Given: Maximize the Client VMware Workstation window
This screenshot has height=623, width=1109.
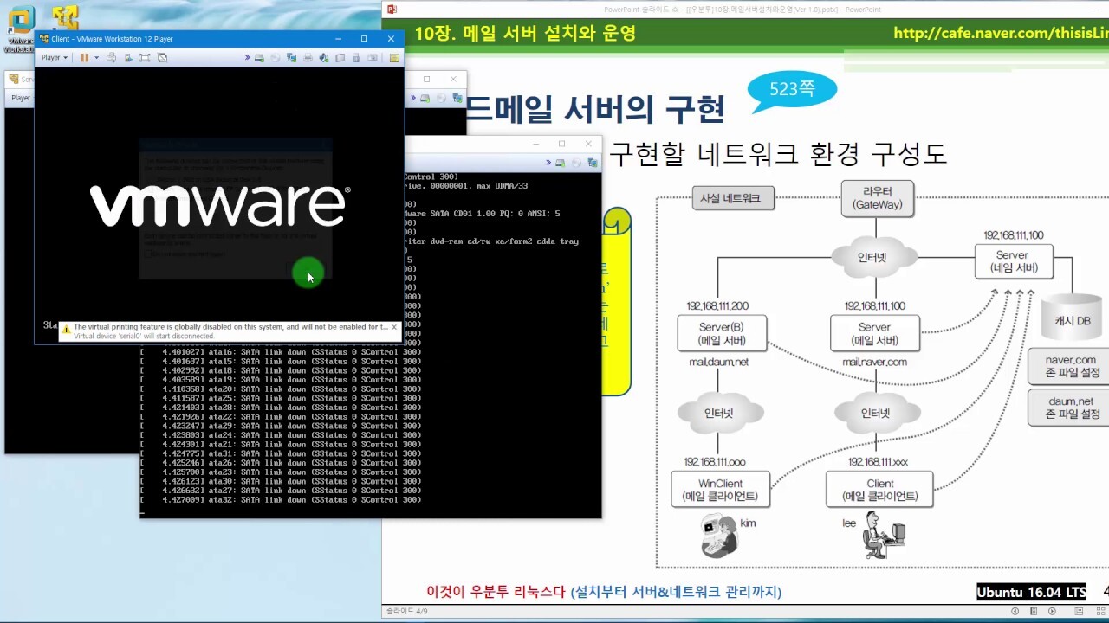Looking at the screenshot, I should (x=364, y=38).
